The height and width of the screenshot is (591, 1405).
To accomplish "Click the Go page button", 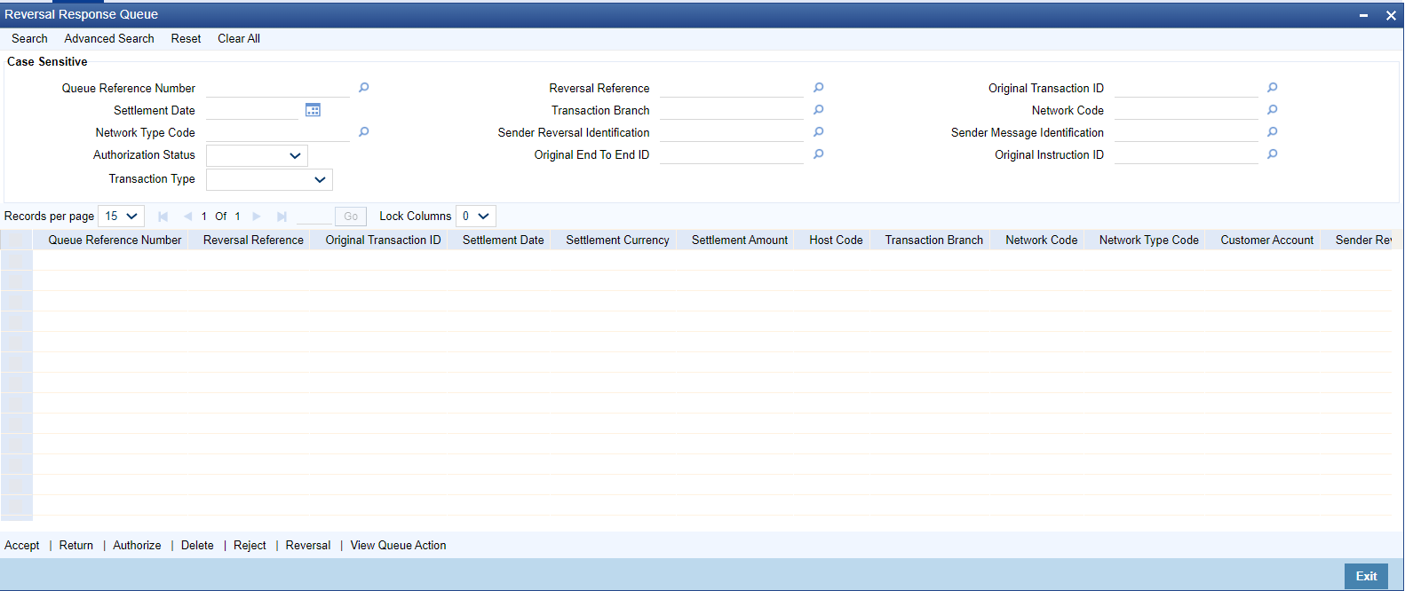I will 351,217.
